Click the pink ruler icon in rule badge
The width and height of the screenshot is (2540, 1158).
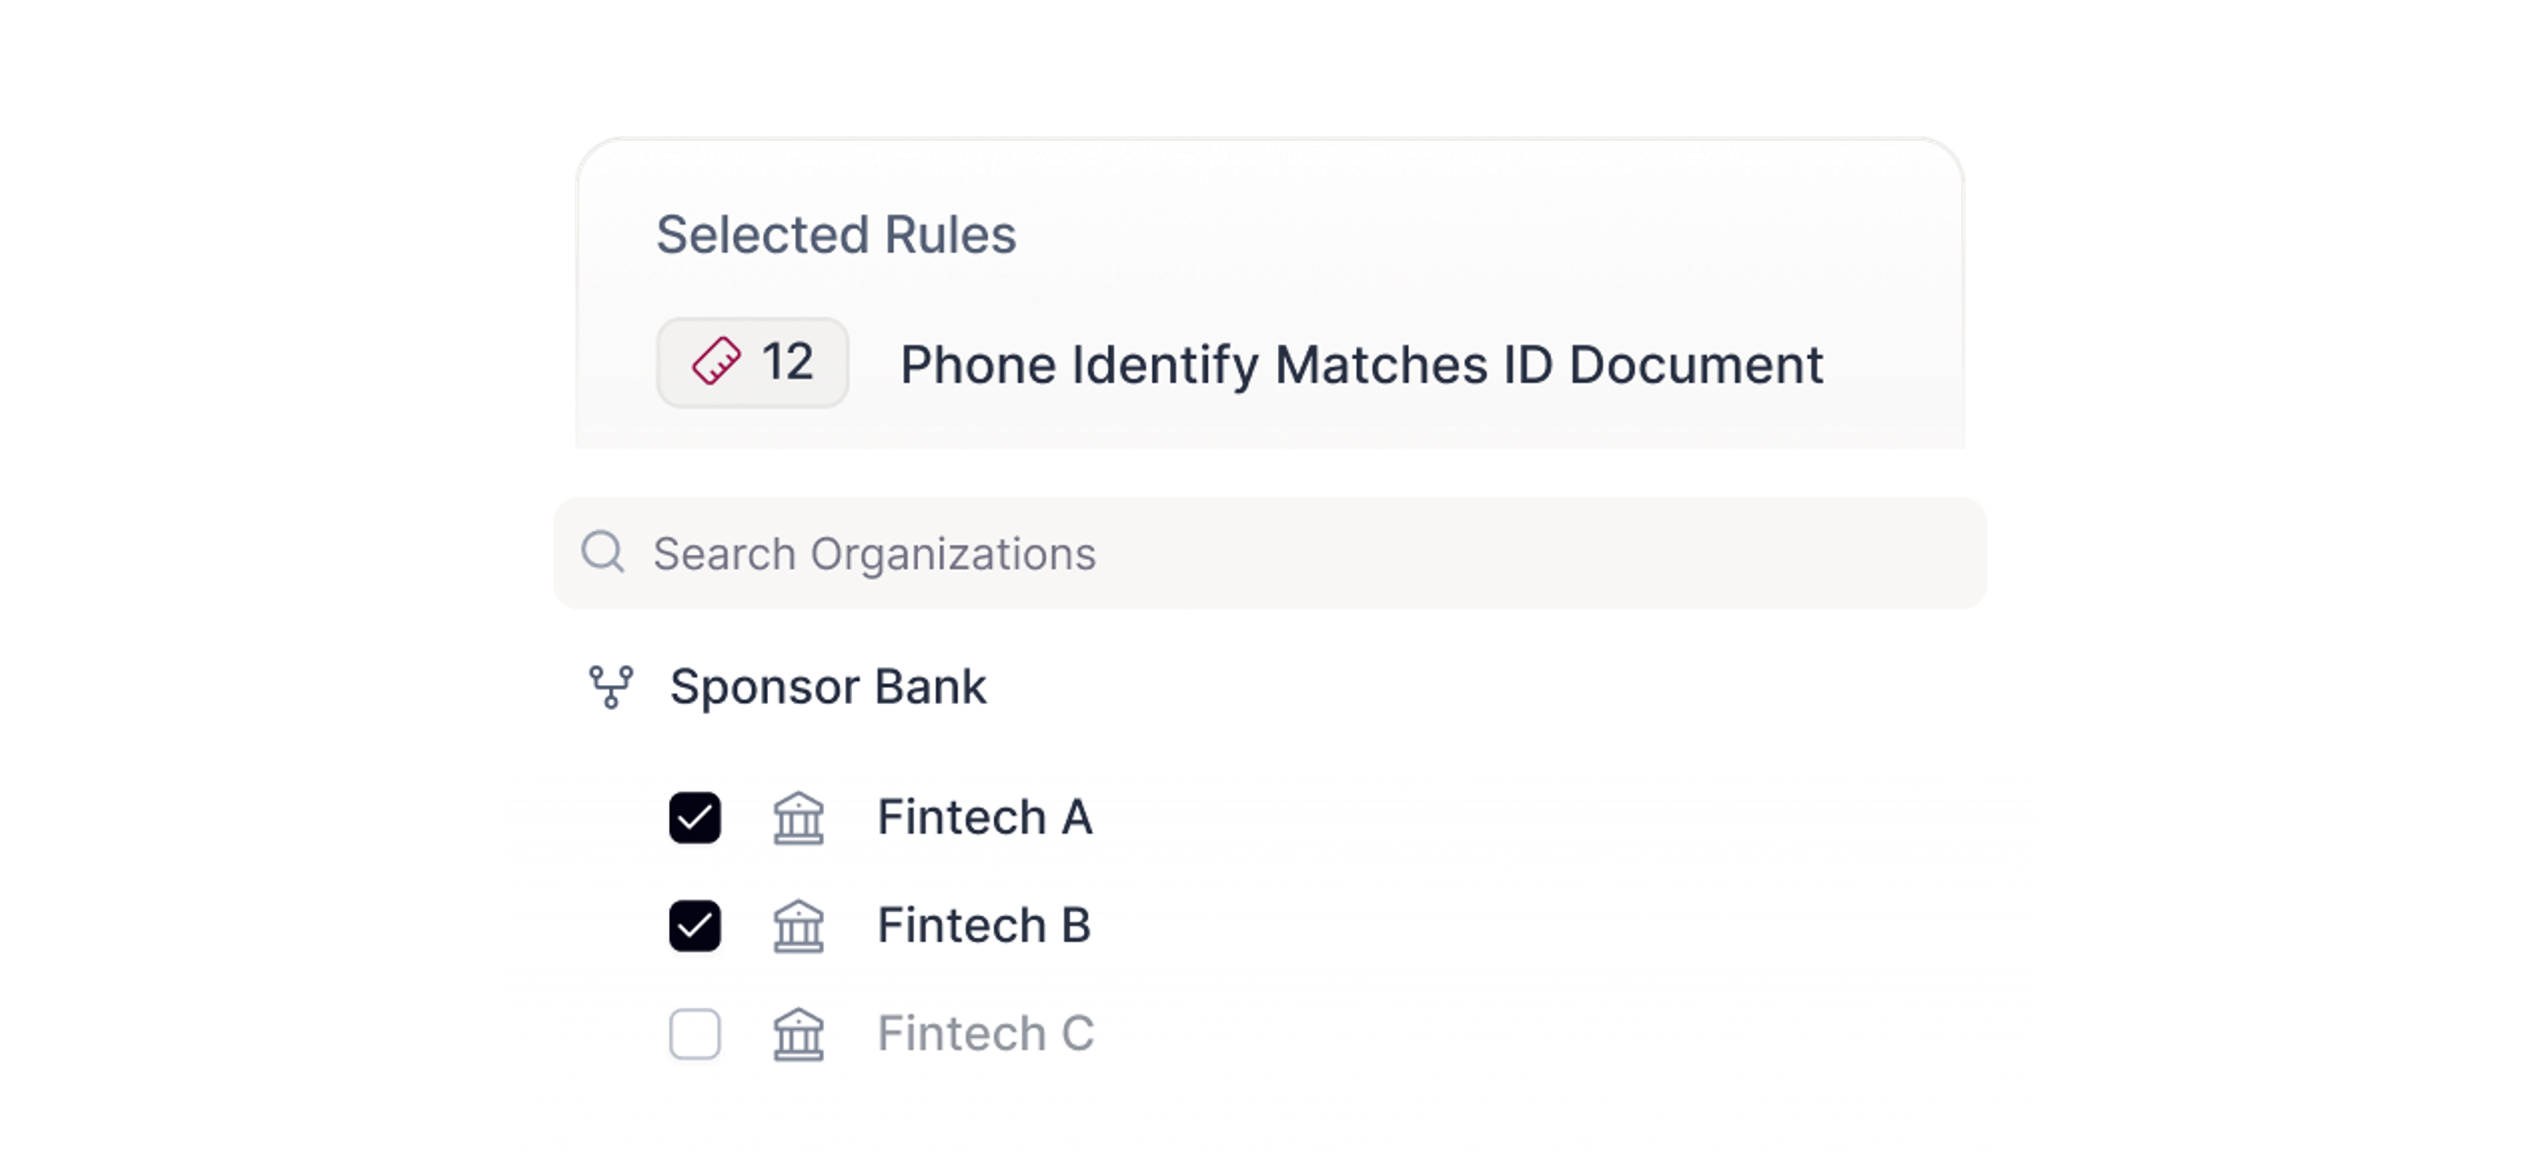pyautogui.click(x=716, y=361)
